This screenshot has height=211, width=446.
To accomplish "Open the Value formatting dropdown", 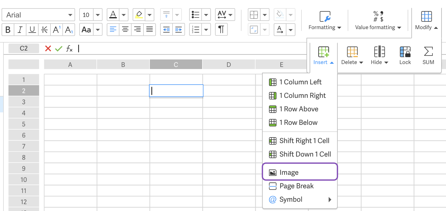I will 378,20.
